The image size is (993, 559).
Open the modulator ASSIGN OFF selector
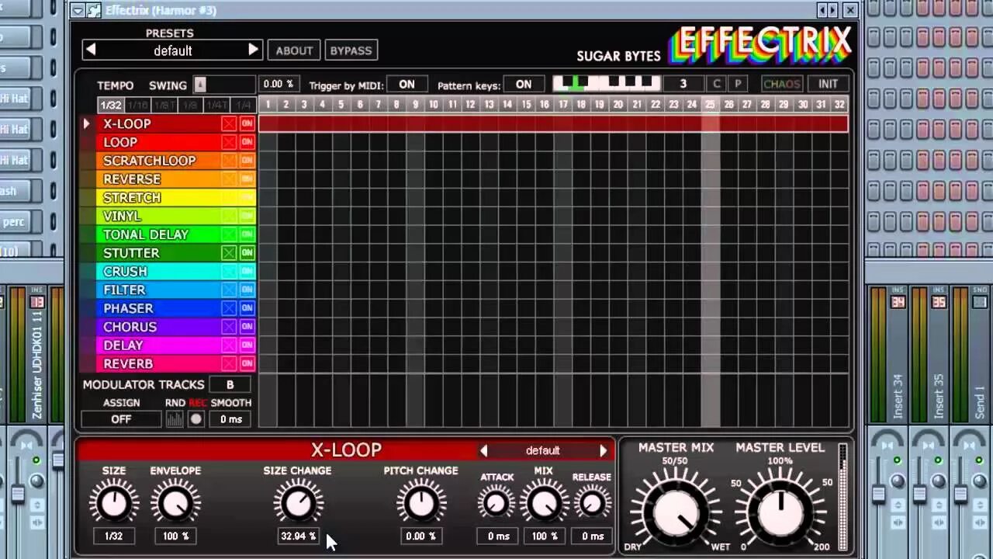pos(121,419)
